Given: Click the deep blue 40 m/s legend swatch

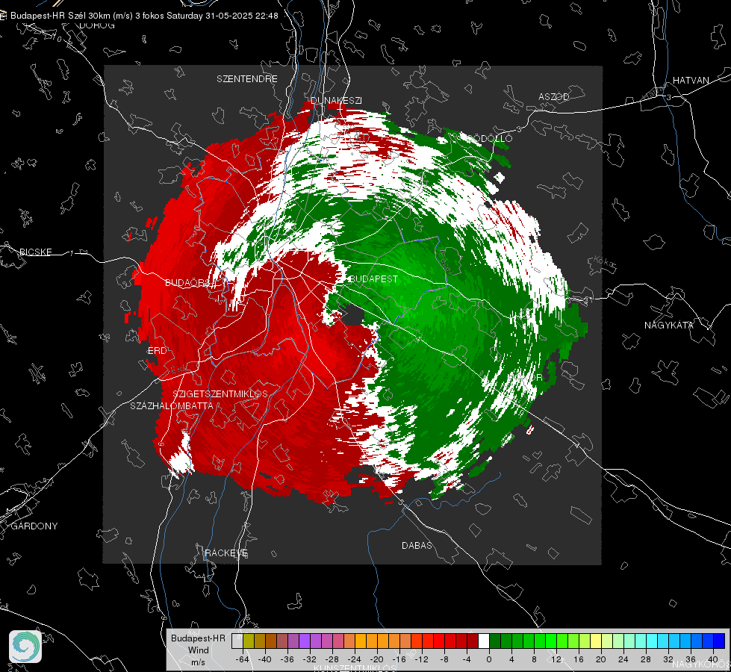Looking at the screenshot, I should tap(719, 641).
